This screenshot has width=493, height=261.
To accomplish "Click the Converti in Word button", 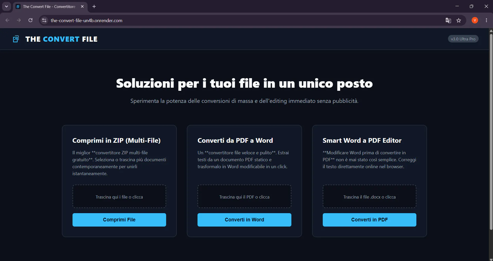I will click(x=244, y=220).
